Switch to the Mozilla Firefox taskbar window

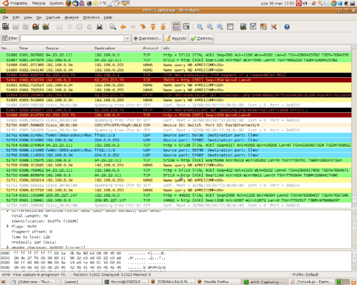218,282
